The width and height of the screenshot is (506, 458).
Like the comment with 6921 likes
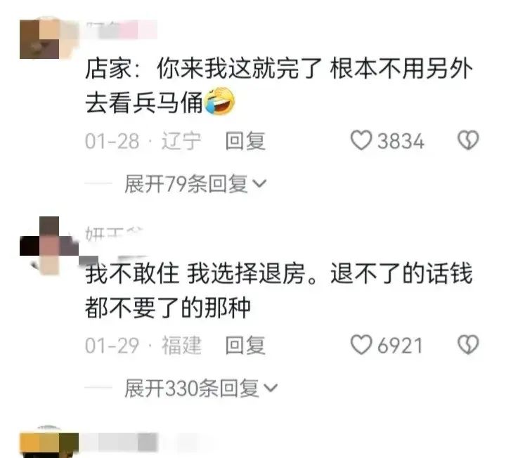361,345
